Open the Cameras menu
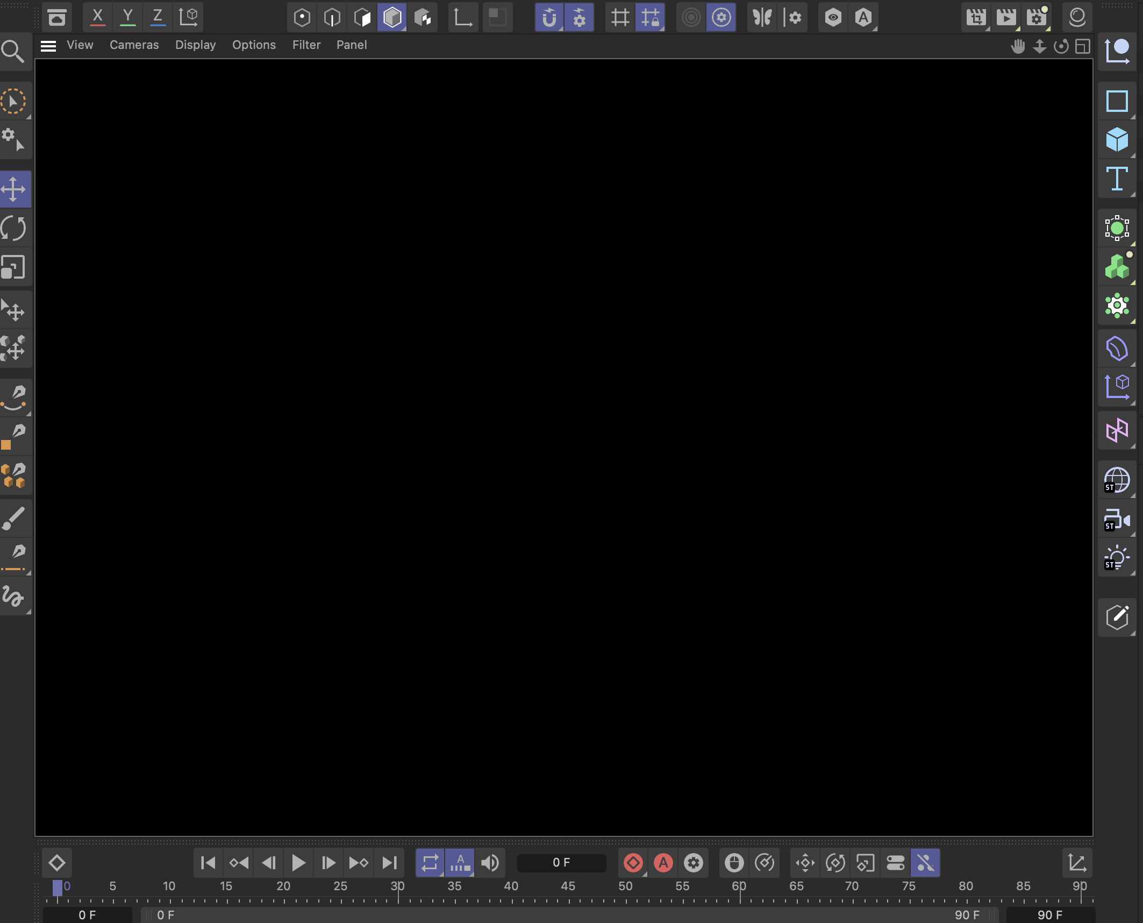Screen dimensions: 1143x923 pyautogui.click(x=134, y=45)
